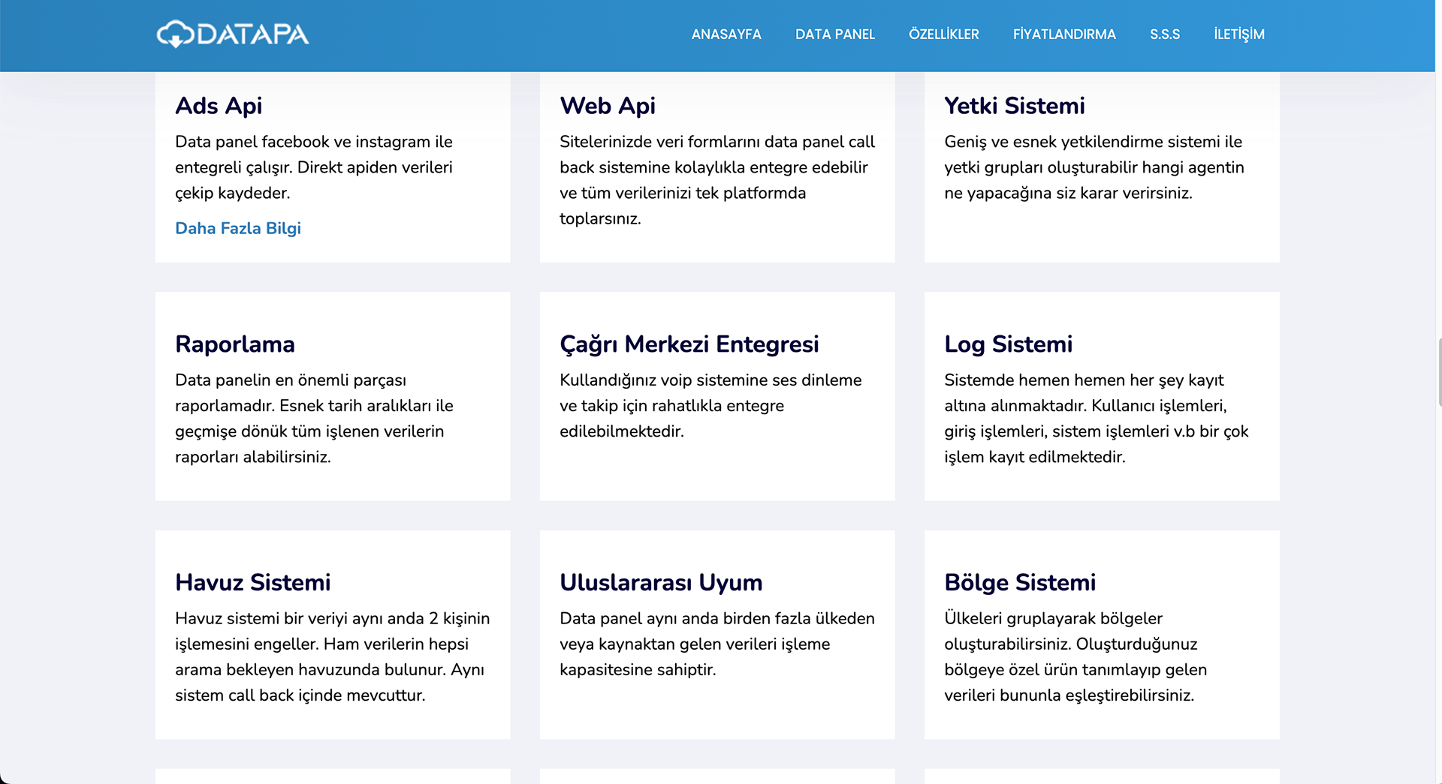Click the Ads Api description paragraph
1442x784 pixels.
coord(314,167)
